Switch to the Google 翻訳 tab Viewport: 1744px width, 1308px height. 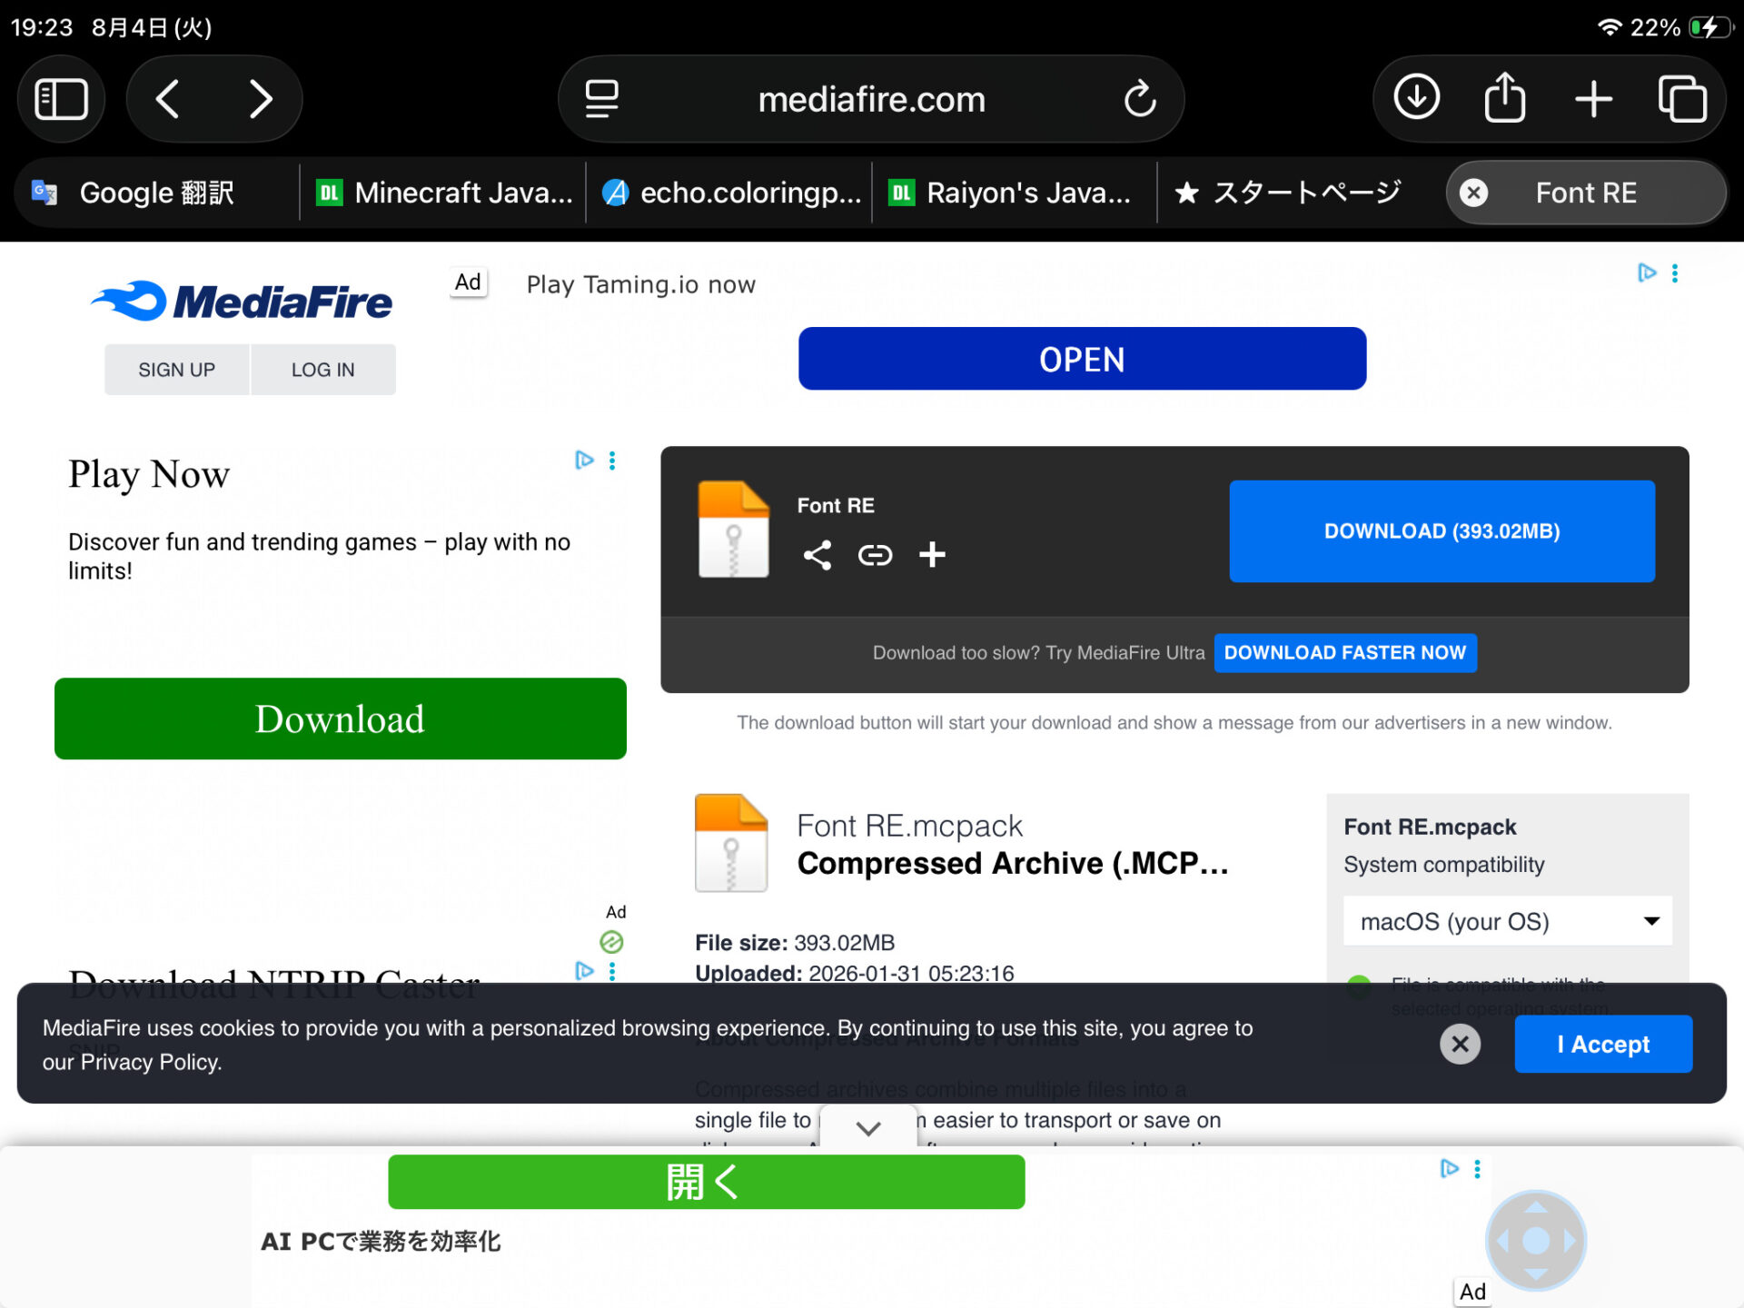click(x=157, y=193)
